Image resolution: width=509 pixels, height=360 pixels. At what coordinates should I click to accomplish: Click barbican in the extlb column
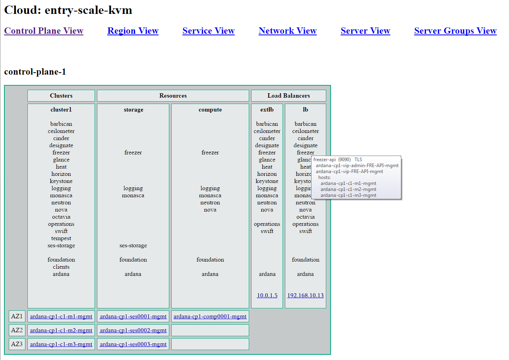point(267,124)
